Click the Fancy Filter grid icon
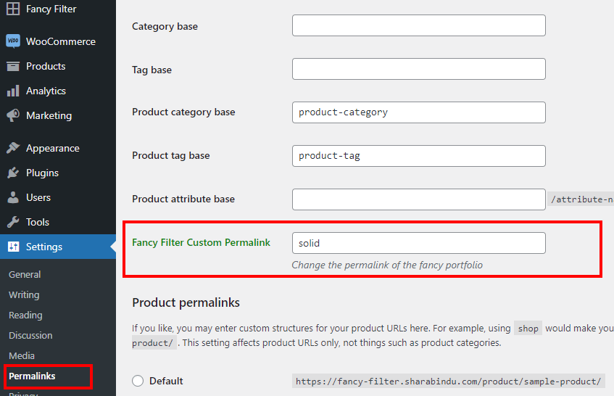Screen dimensions: 614x396 click(x=13, y=9)
